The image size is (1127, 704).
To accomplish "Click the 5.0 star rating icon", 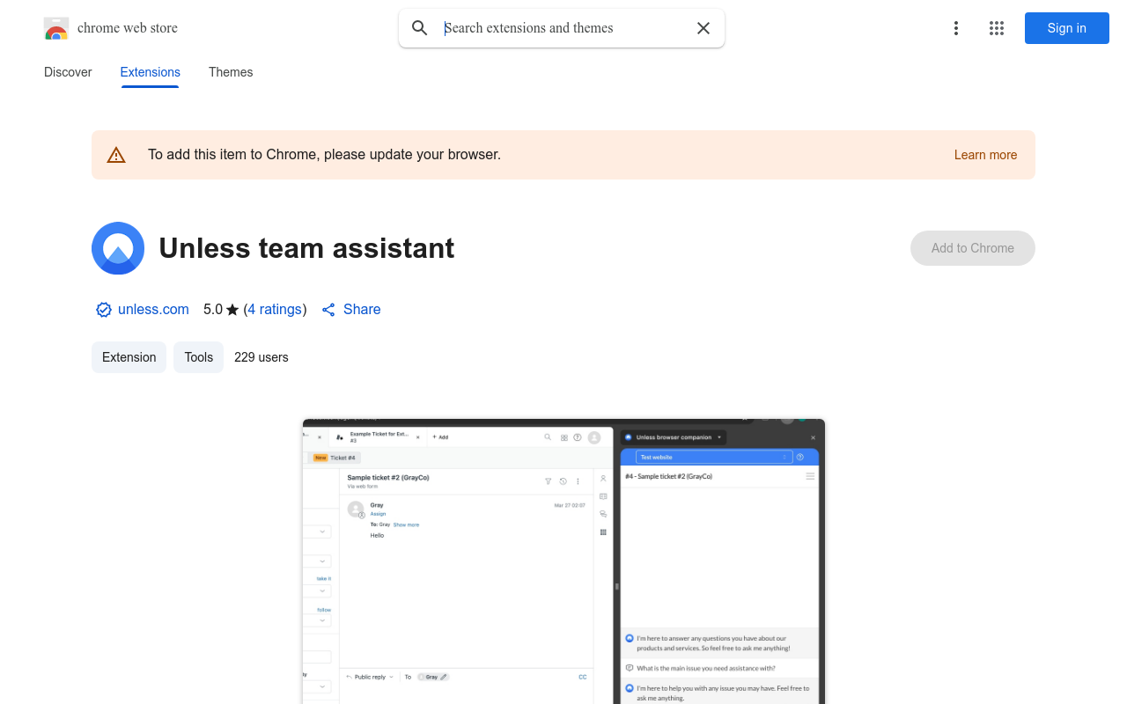I will [232, 310].
